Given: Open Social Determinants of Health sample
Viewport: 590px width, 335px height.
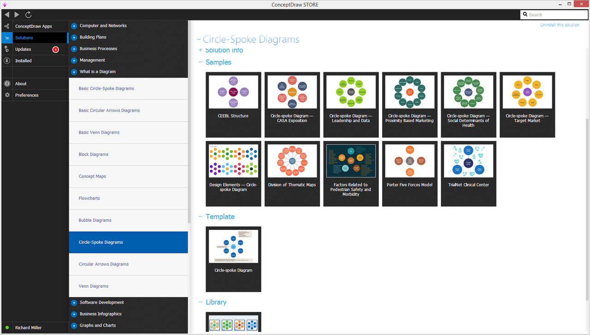Looking at the screenshot, I should pos(468,105).
